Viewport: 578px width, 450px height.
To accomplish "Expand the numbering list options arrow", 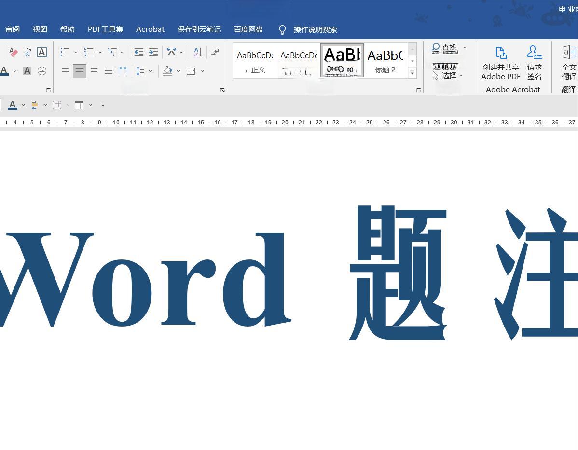I will (x=99, y=53).
